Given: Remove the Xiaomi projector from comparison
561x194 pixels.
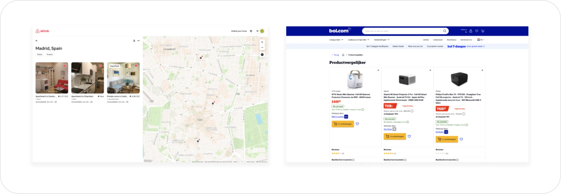Looking at the screenshot, I should tap(430, 70).
